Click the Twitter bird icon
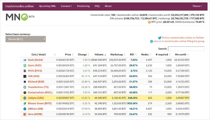The height and width of the screenshot is (120, 210). (160, 38)
